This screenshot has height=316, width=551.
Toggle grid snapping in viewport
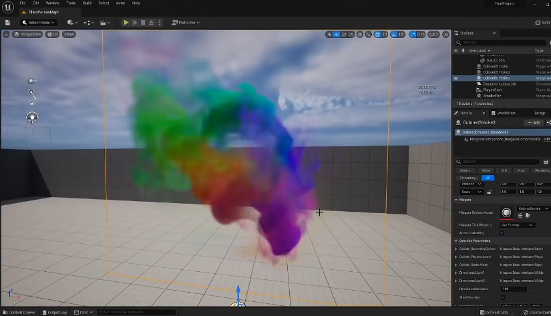pos(377,34)
